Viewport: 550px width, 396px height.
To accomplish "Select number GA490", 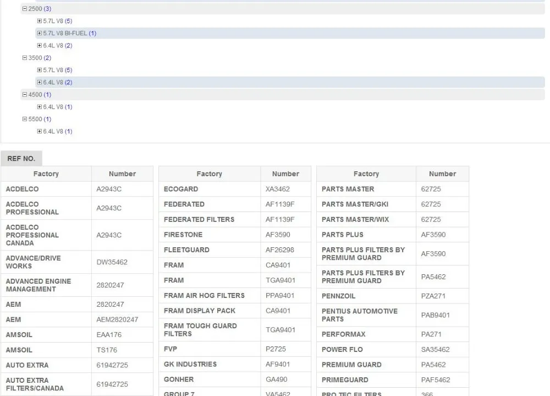I will coord(285,379).
